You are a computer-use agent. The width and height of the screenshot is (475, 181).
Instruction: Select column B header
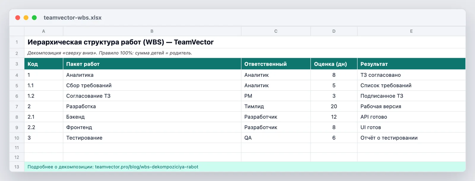pyautogui.click(x=152, y=31)
